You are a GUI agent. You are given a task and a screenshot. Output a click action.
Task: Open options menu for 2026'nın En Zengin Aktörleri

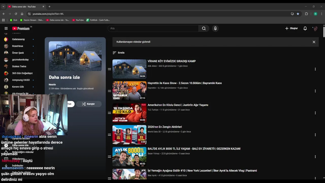click(x=315, y=135)
